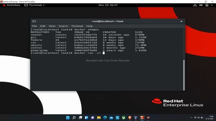Switch to the running Redhat VM taskbar icon
The width and height of the screenshot is (216, 121).
point(142,118)
